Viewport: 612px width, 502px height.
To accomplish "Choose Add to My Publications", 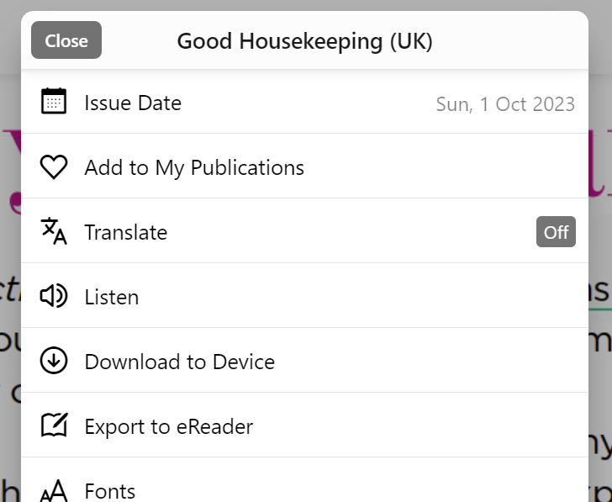I will tap(194, 168).
